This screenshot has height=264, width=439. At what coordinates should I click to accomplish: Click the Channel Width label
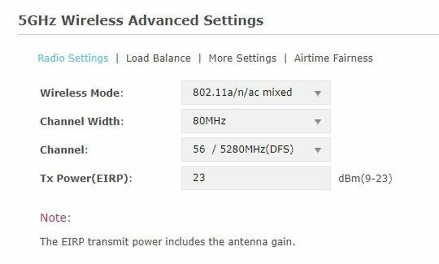[81, 121]
